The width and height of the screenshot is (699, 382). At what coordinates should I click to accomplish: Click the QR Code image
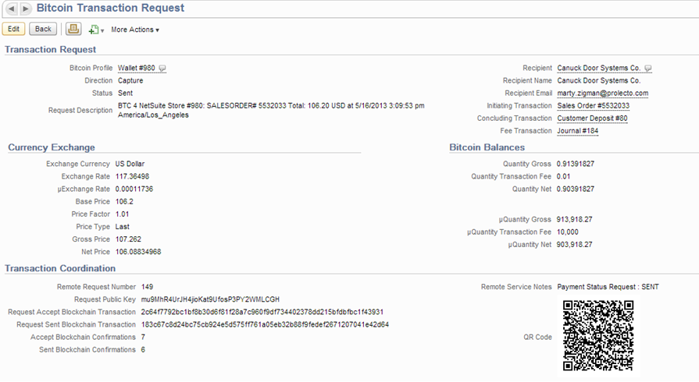[597, 336]
